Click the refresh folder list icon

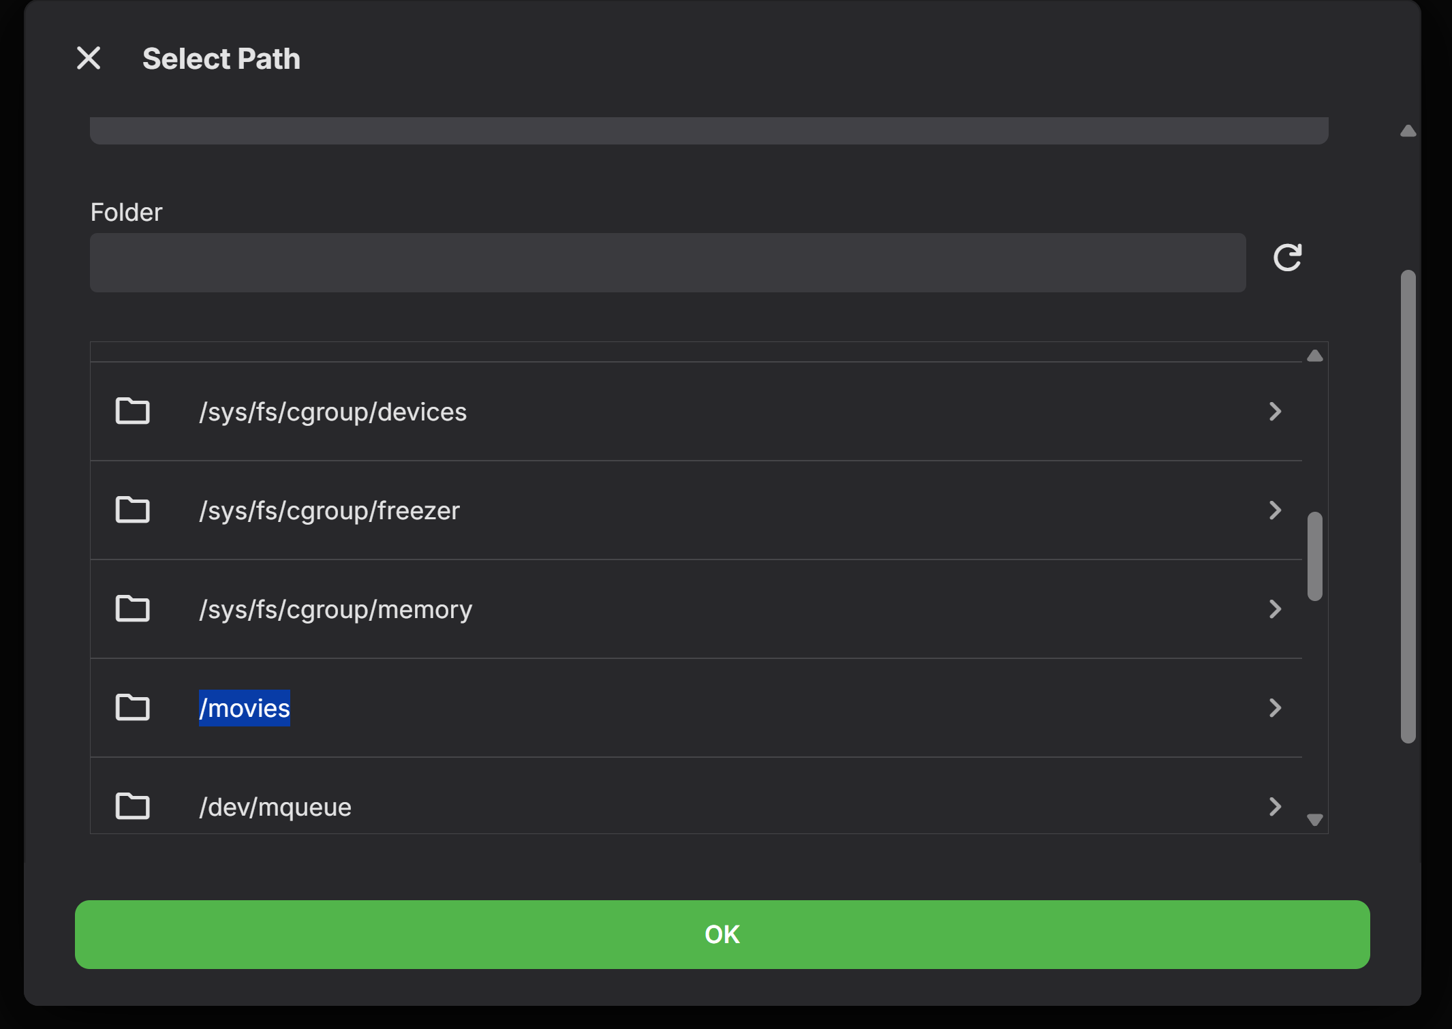pos(1287,258)
